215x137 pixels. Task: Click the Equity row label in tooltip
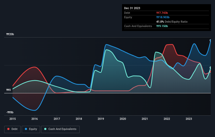click(128, 17)
